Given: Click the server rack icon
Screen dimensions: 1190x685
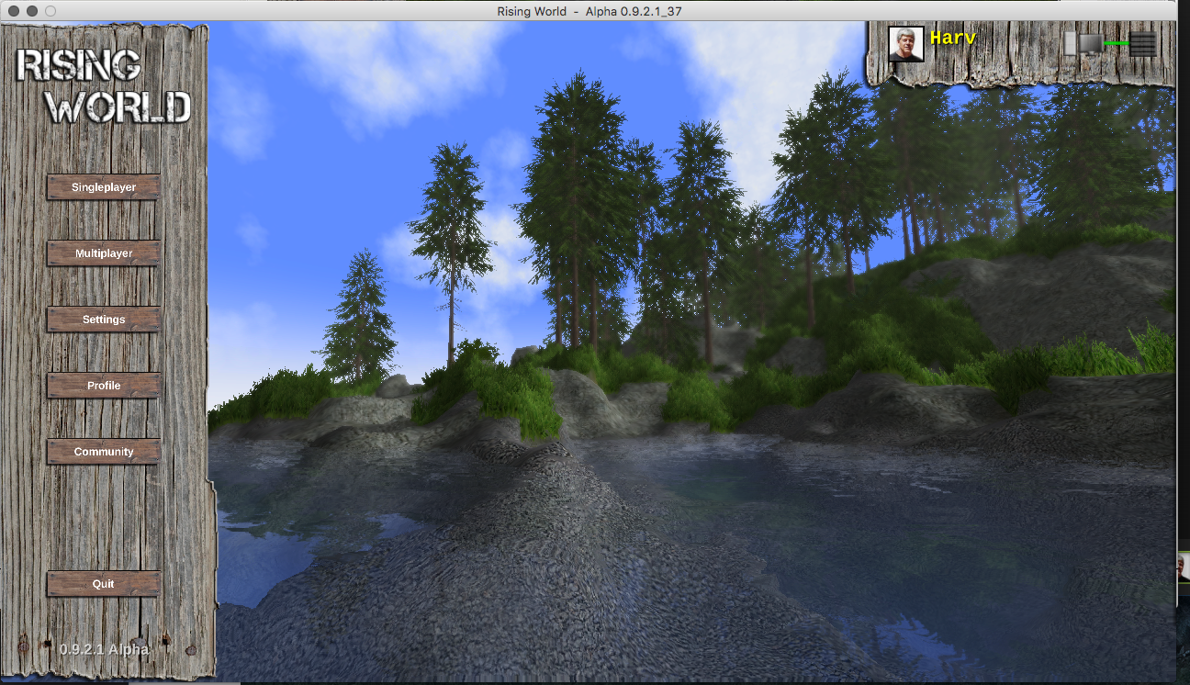Looking at the screenshot, I should (1143, 44).
